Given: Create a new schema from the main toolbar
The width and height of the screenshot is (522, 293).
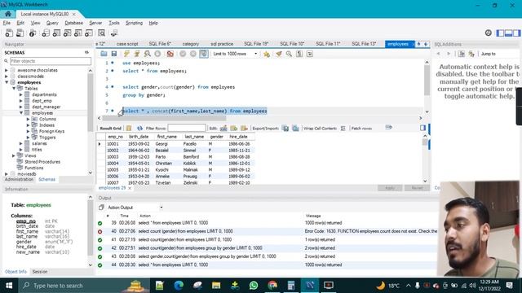Looking at the screenshot, I should coord(46,33).
